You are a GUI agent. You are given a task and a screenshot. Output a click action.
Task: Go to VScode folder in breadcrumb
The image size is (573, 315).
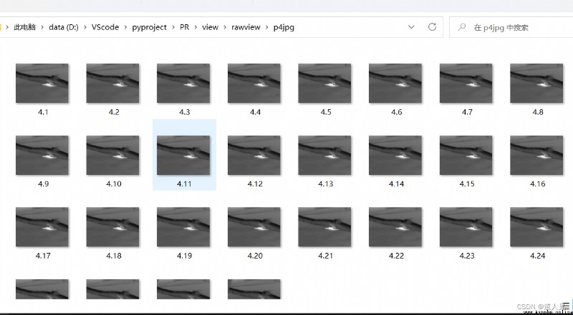pos(105,27)
